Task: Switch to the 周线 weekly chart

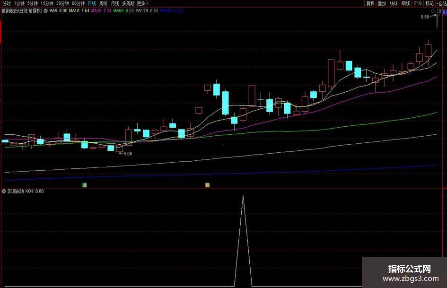Action: [x=103, y=3]
